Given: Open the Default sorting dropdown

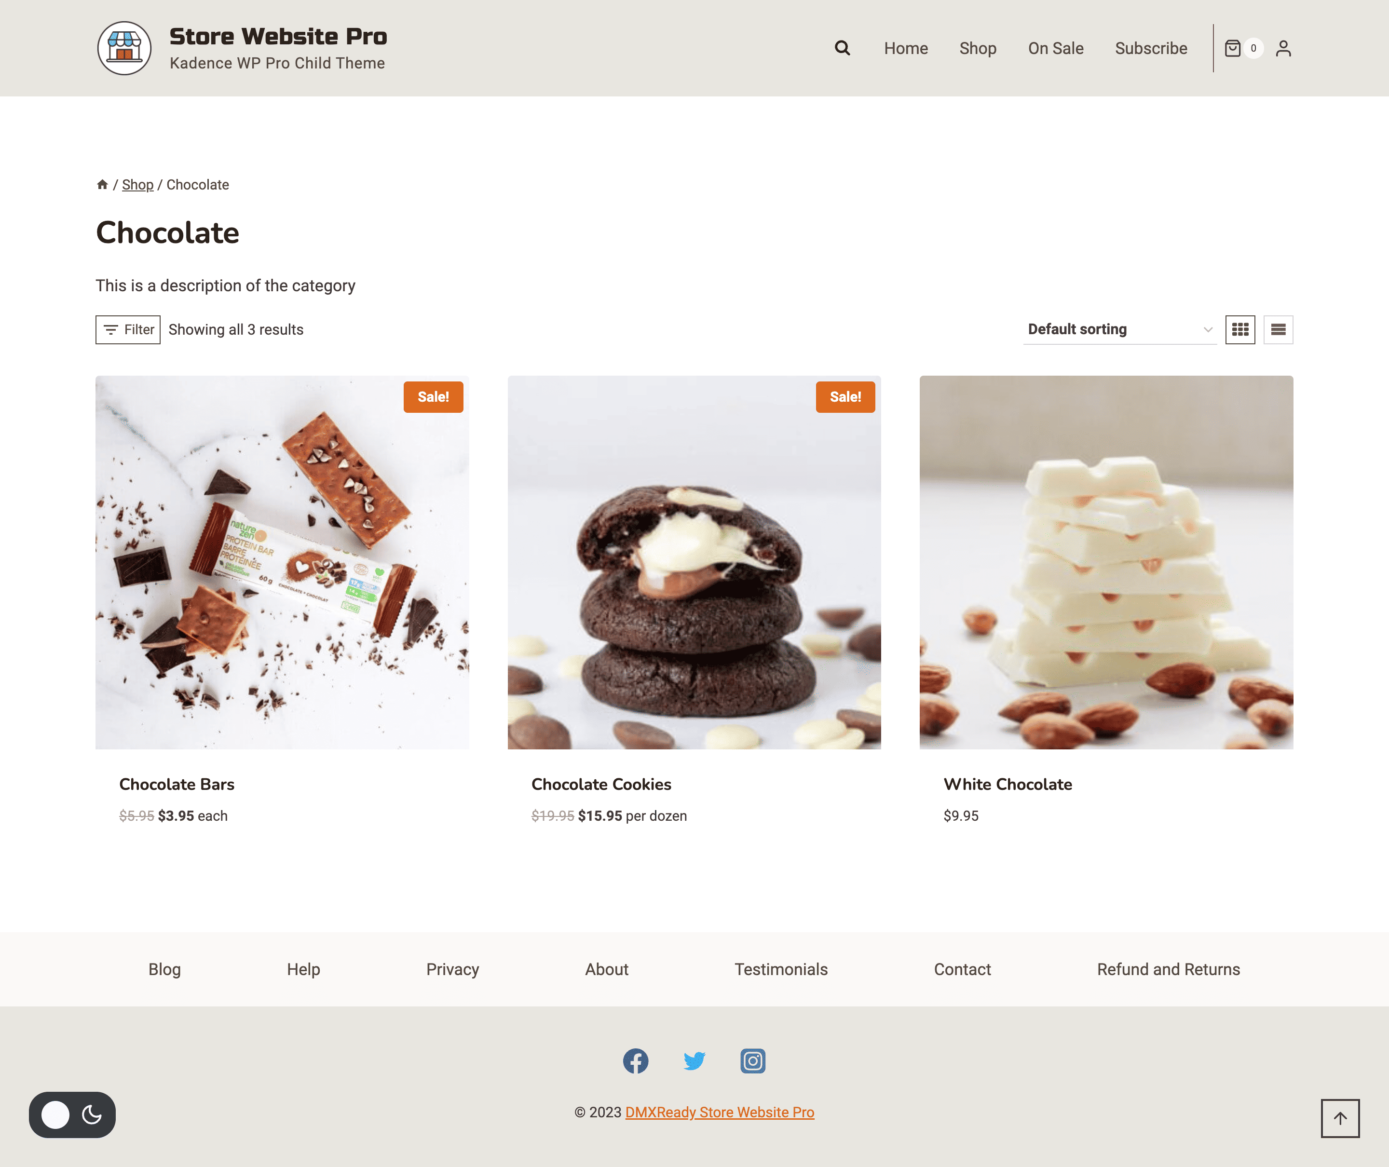Looking at the screenshot, I should point(1120,329).
